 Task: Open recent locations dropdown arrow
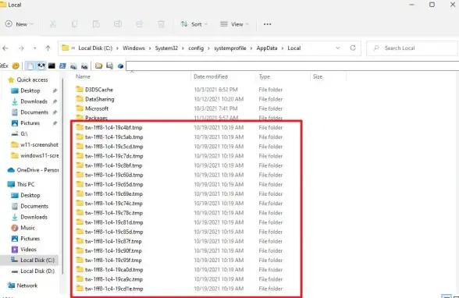pyautogui.click(x=34, y=48)
